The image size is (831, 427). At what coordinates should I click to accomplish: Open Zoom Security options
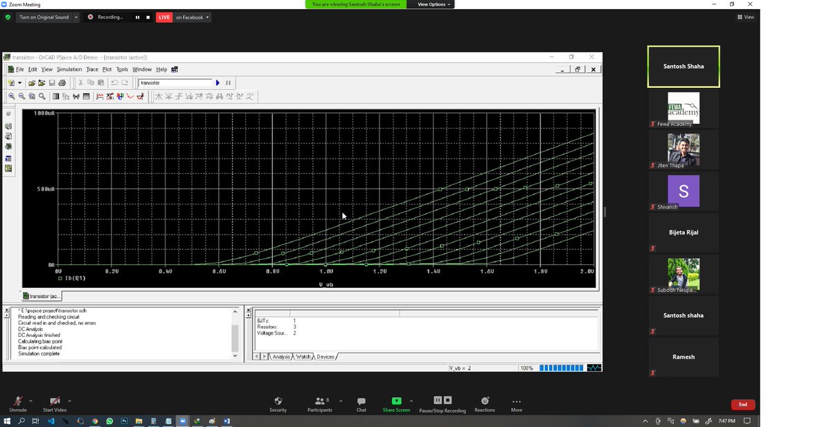[x=278, y=404]
